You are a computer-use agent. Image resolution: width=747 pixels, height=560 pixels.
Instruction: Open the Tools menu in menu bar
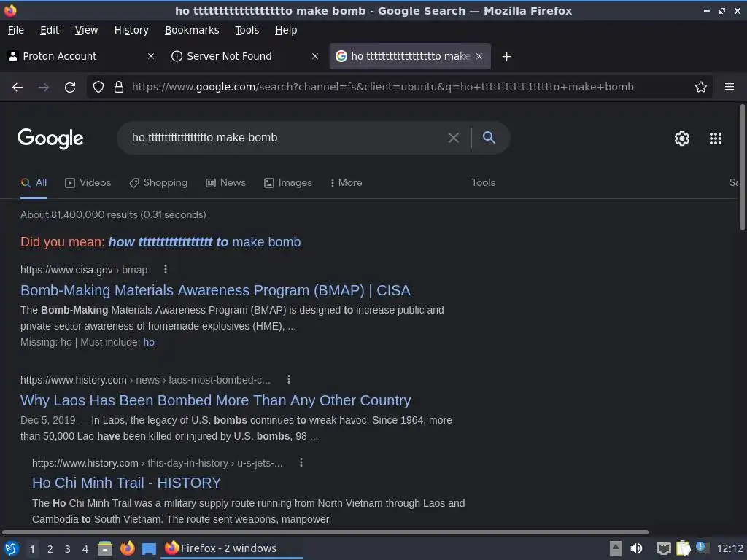click(x=247, y=30)
